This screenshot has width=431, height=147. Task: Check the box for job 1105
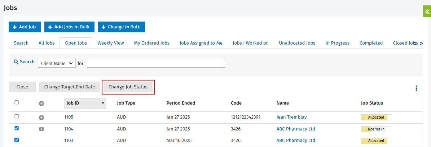tap(17, 116)
